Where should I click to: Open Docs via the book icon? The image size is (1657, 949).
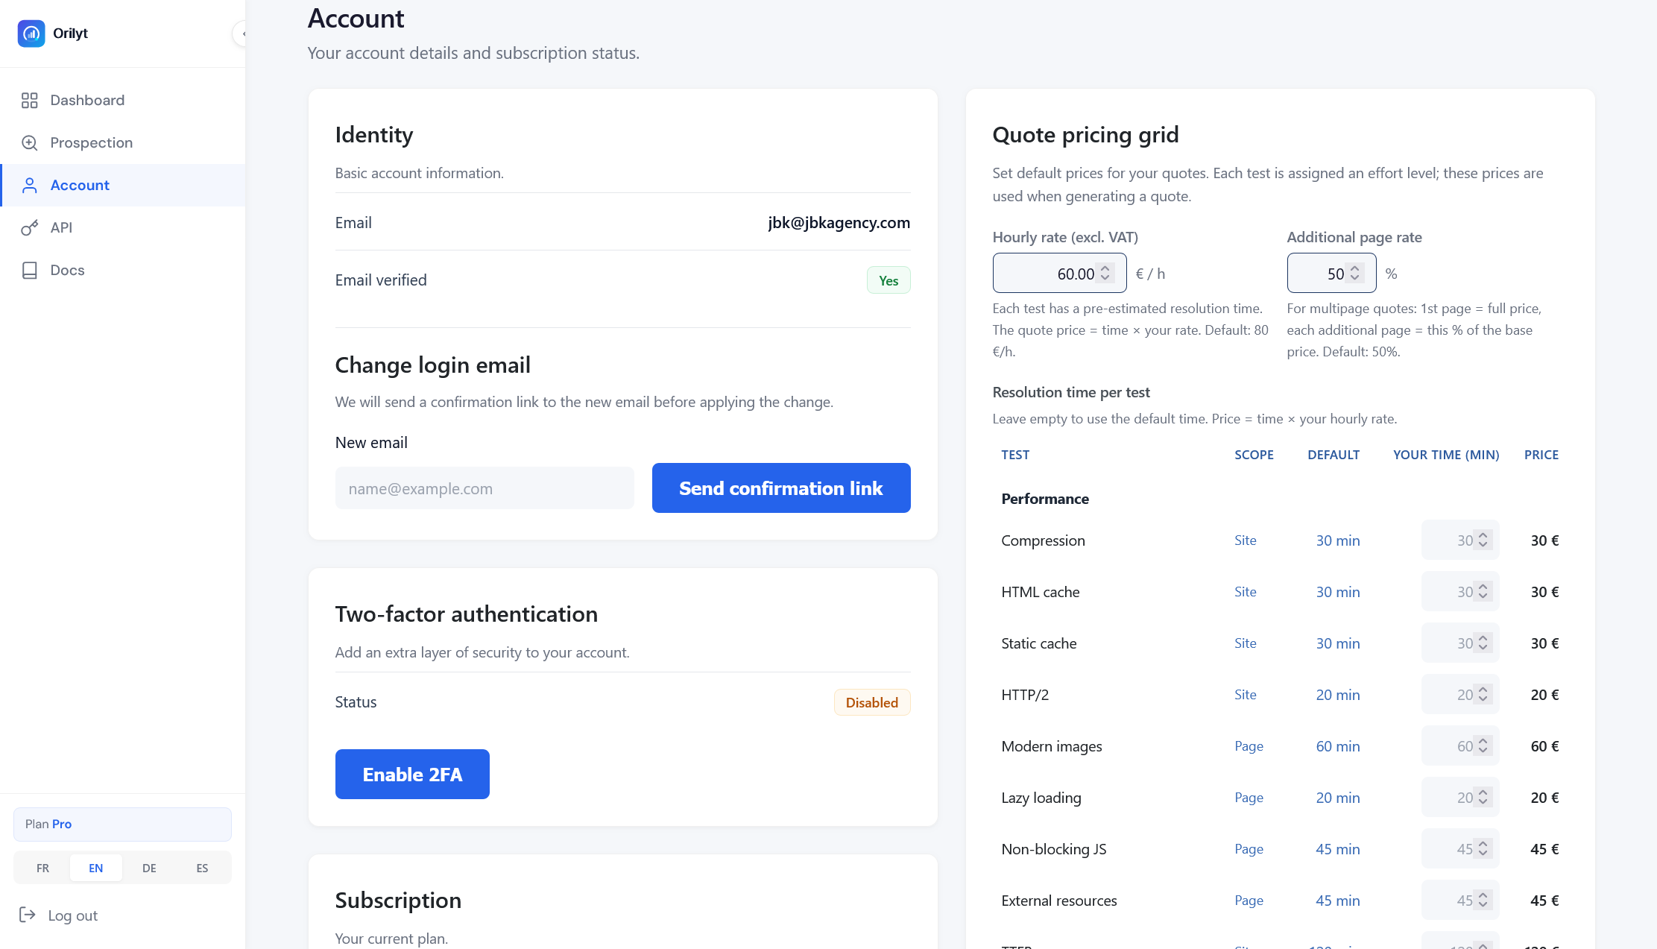point(30,271)
